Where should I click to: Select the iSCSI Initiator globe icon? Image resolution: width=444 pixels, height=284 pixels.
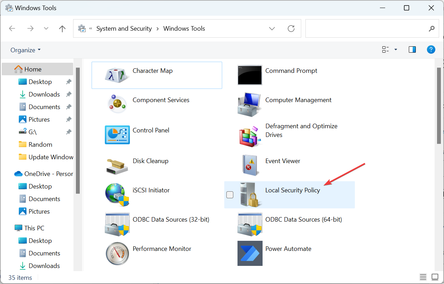117,195
